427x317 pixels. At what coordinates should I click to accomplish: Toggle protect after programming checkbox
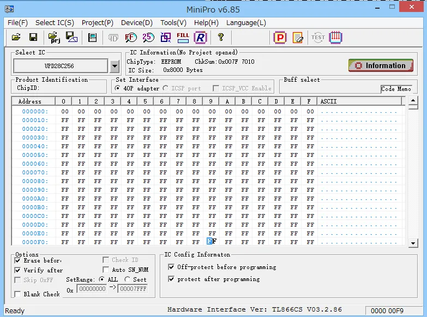(171, 279)
